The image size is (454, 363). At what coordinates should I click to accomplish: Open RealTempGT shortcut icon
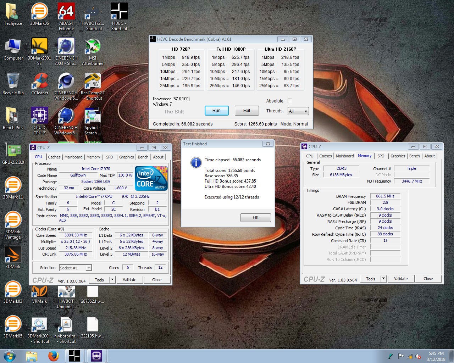[93, 86]
